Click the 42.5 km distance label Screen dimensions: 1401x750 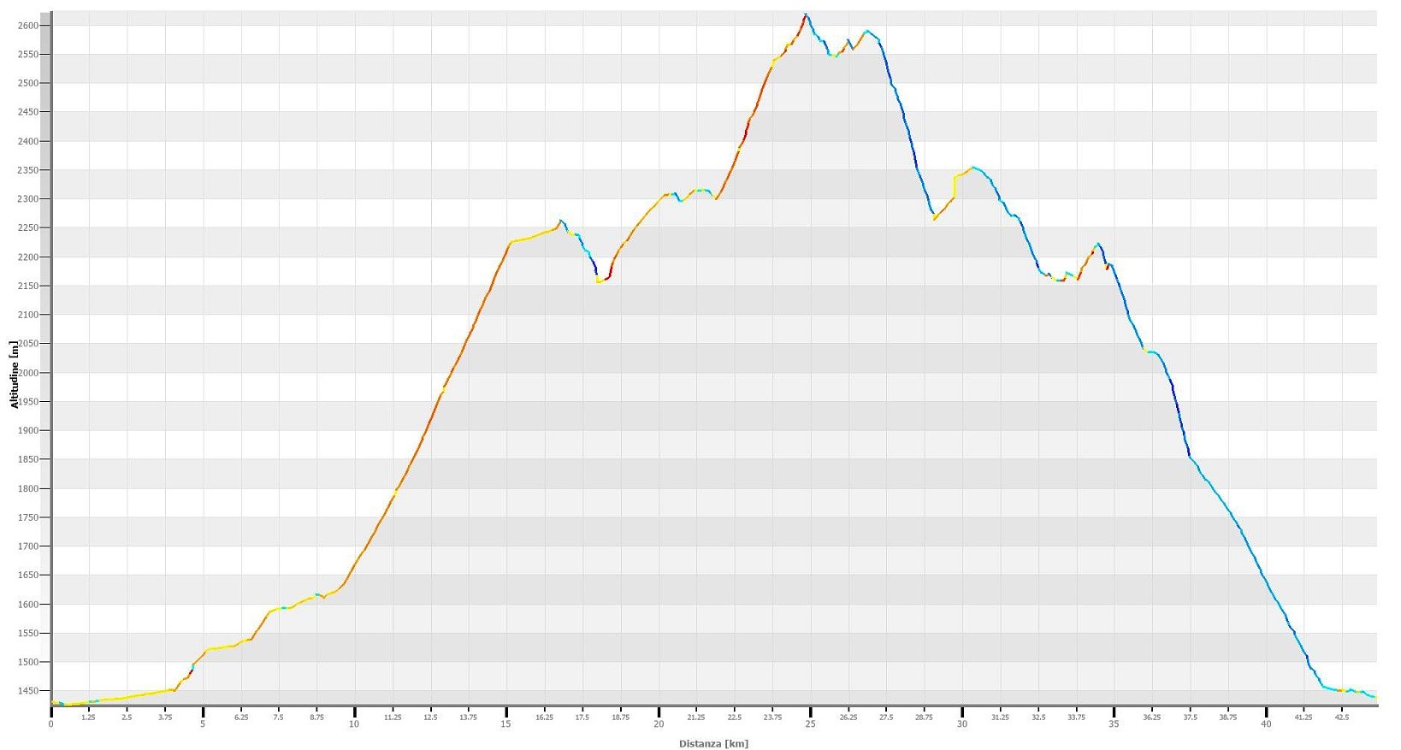pyautogui.click(x=1341, y=718)
